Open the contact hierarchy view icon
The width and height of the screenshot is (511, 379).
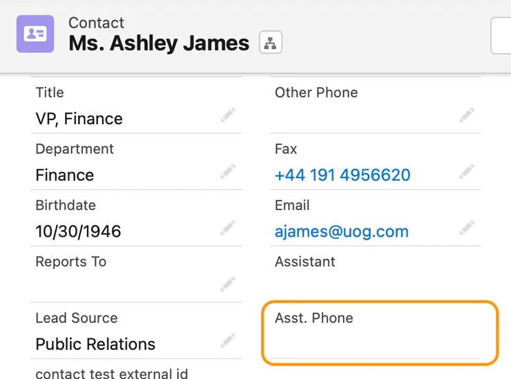pyautogui.click(x=270, y=43)
